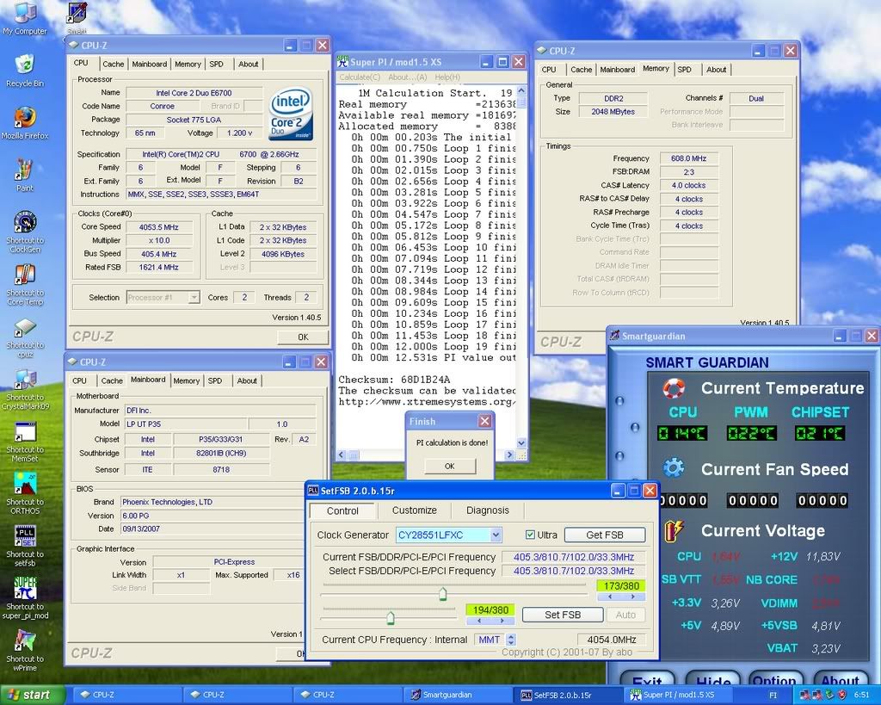The width and height of the screenshot is (881, 705).
Task: Click right arrow under the 194/380 value
Action: point(502,621)
